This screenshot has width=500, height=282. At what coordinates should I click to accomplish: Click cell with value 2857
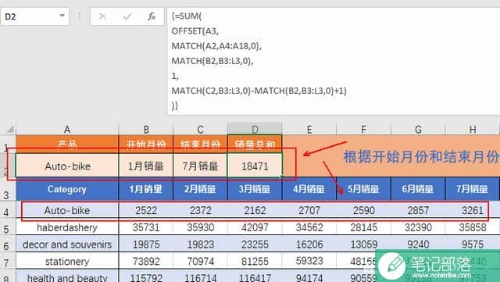(418, 210)
